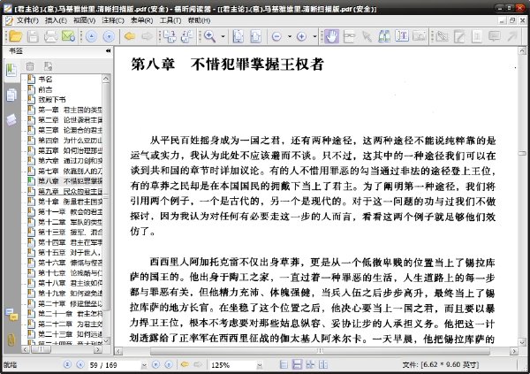Select the 前言 bookmark
This screenshot has height=374, width=530.
[45, 89]
